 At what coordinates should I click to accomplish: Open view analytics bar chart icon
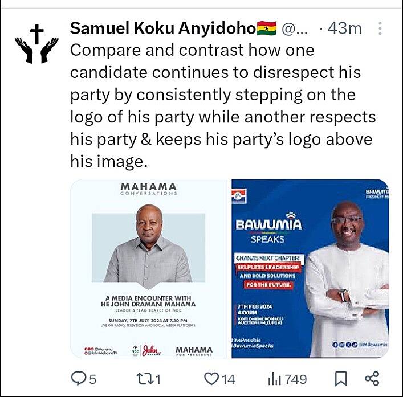click(x=276, y=379)
